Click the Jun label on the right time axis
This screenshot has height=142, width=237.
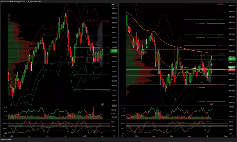190,136
